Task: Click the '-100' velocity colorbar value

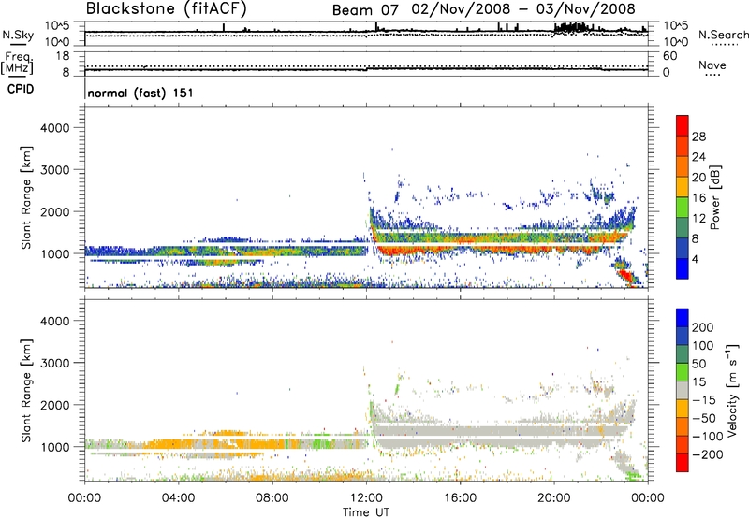Action: click(708, 437)
